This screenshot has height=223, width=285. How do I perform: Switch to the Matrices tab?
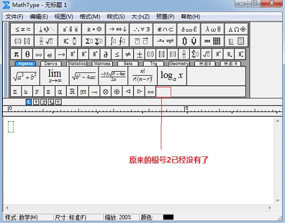(x=102, y=64)
